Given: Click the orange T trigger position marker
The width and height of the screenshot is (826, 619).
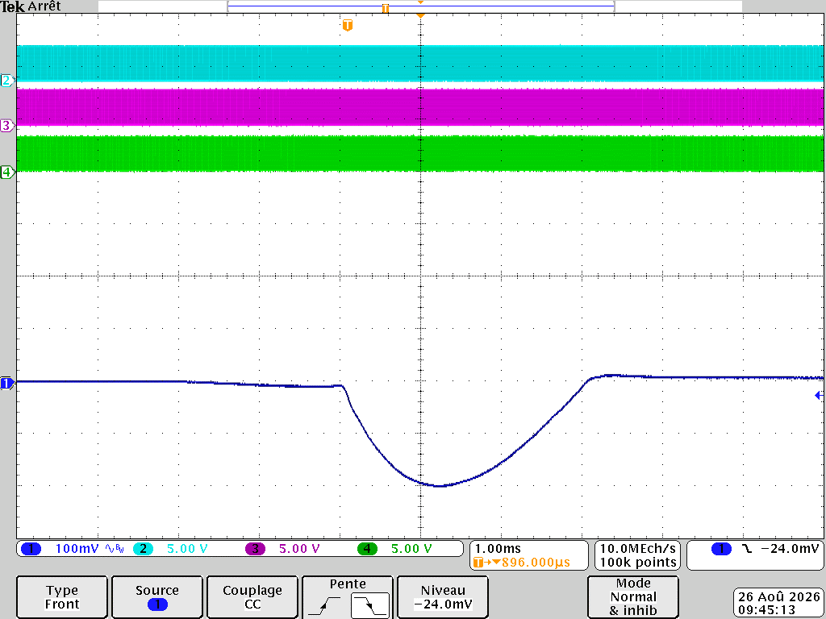Looking at the screenshot, I should [x=347, y=25].
